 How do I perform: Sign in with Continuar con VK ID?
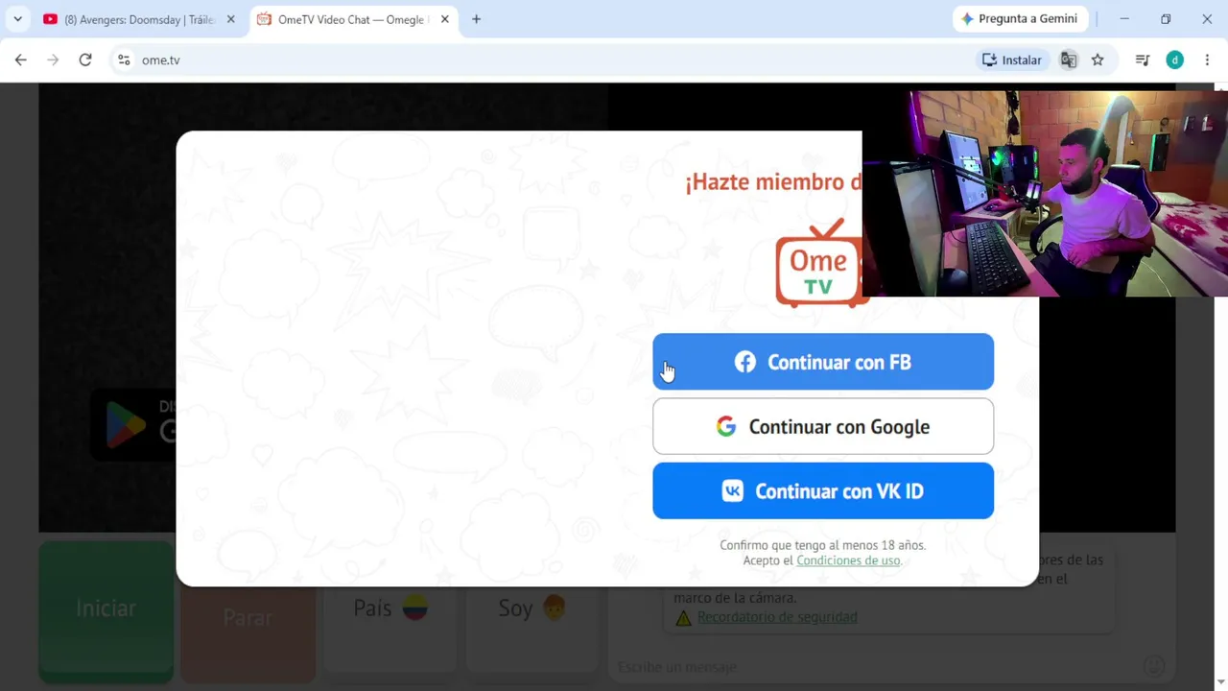(823, 491)
